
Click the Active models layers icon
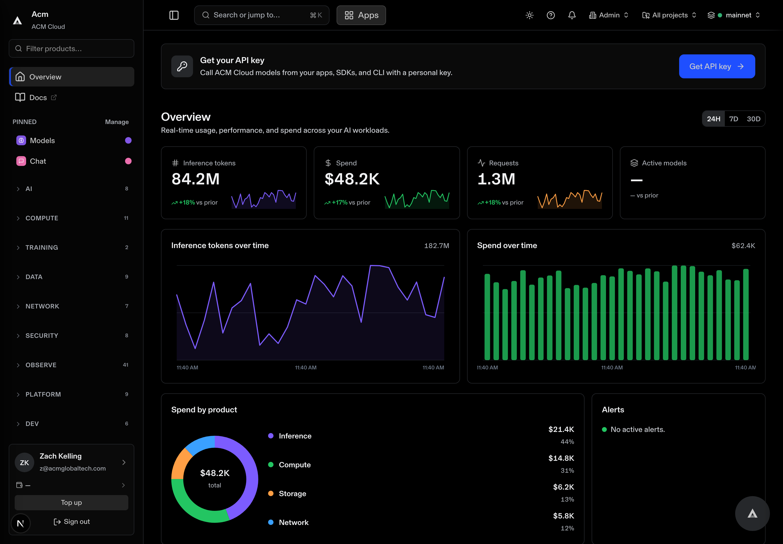pyautogui.click(x=634, y=163)
